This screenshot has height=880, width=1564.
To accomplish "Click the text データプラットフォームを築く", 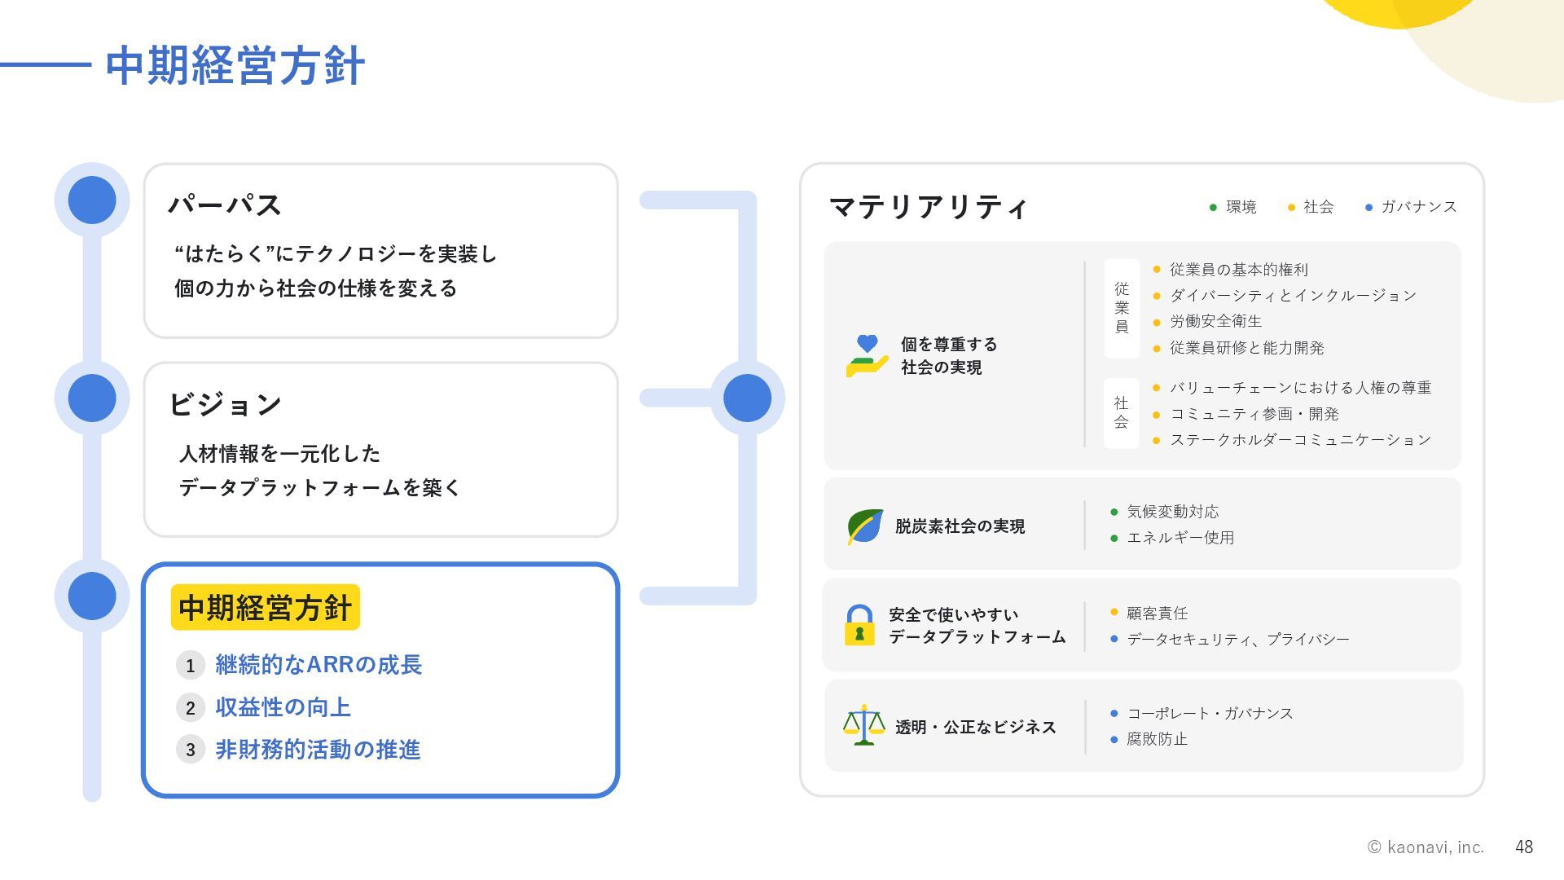I will coord(319,488).
